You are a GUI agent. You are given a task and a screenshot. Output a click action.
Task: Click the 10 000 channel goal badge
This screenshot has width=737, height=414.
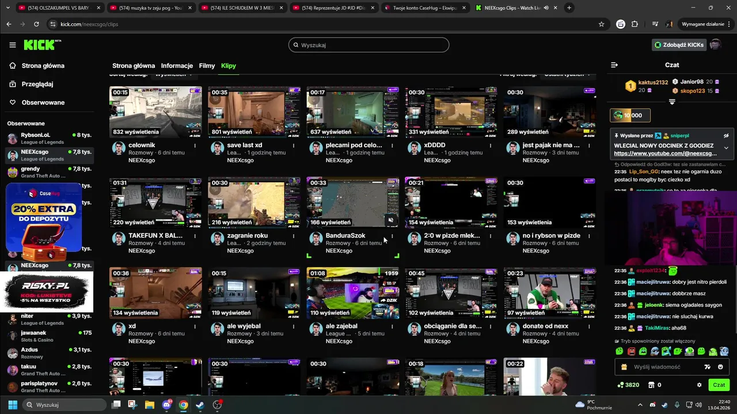click(x=630, y=116)
